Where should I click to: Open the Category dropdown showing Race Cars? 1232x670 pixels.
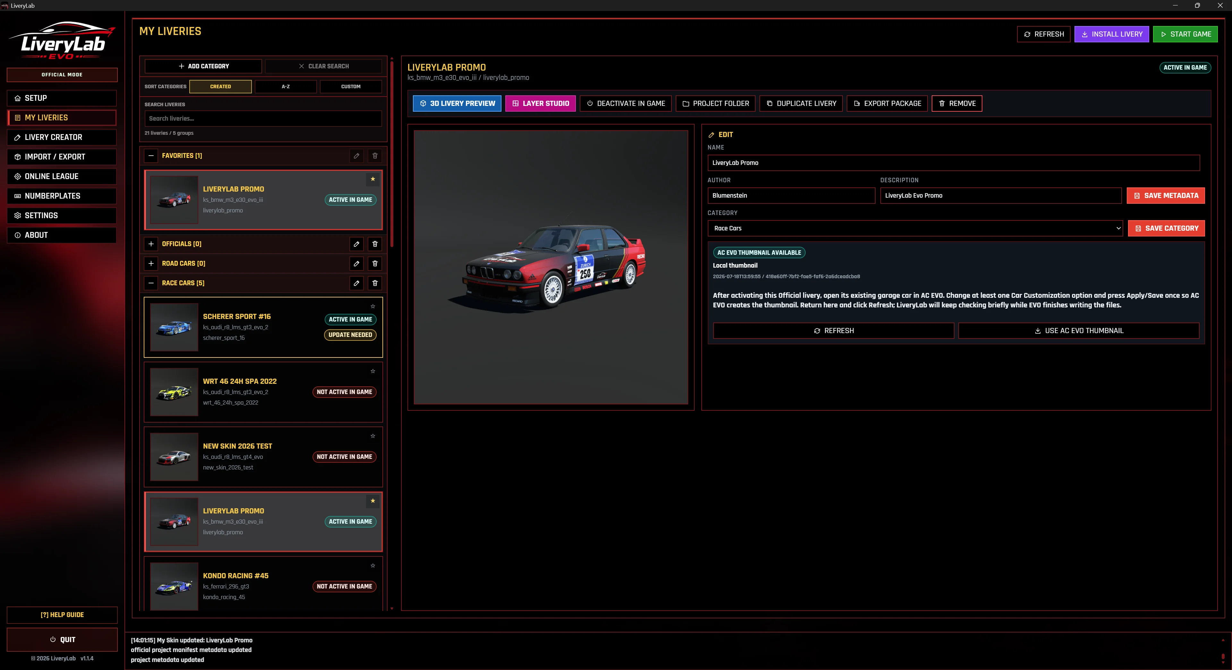[915, 228]
